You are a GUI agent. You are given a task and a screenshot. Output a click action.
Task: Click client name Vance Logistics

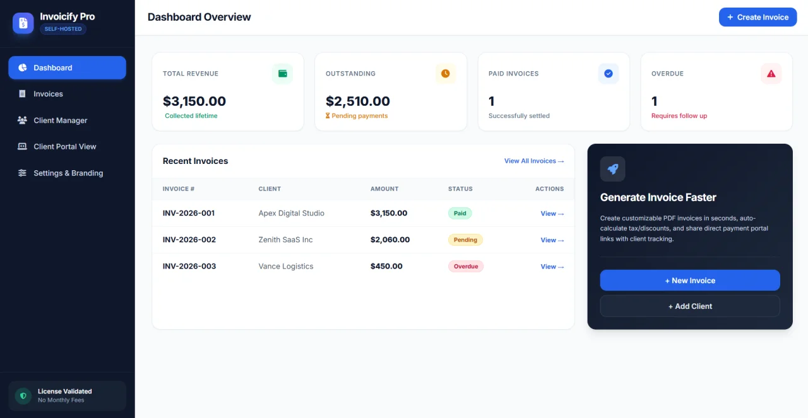[286, 266]
